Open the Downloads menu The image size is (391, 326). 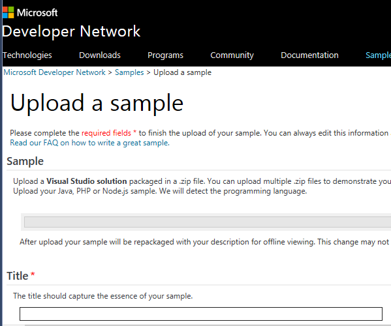click(x=100, y=55)
